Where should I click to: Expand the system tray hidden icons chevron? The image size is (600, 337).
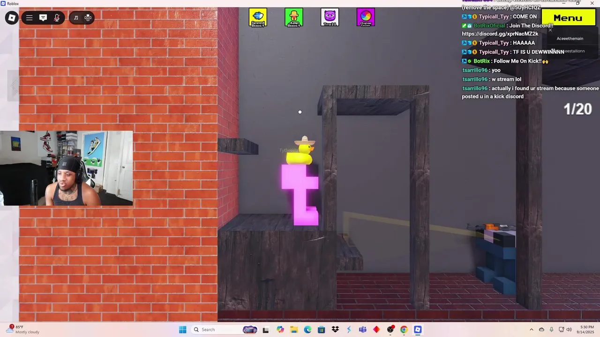point(531,330)
